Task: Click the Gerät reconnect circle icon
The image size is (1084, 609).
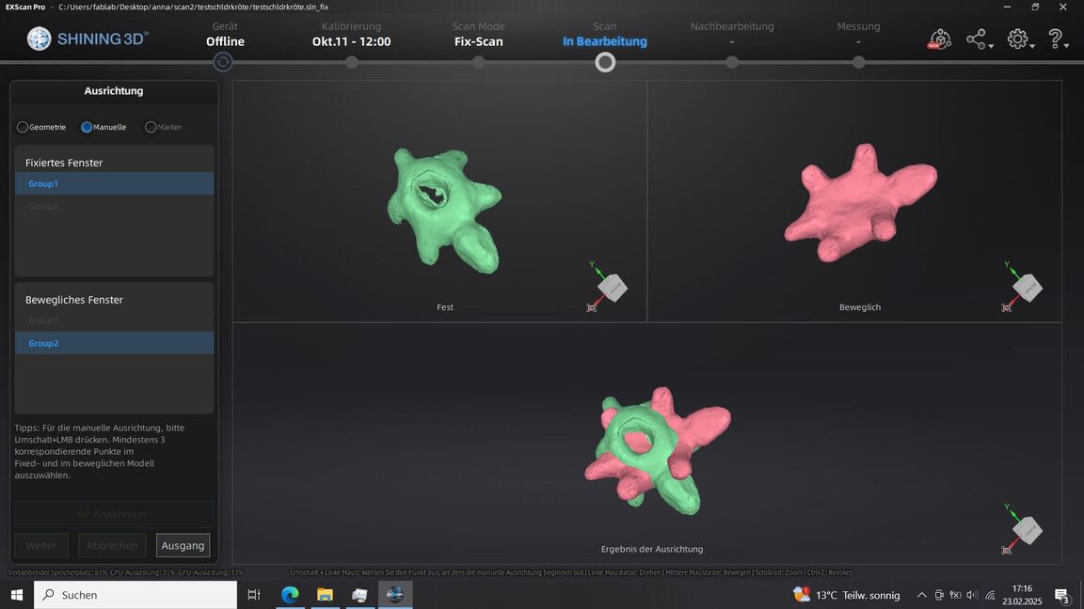Action: coord(223,62)
